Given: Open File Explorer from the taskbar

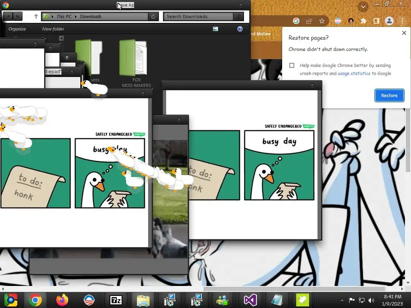Looking at the screenshot, I should (x=143, y=300).
